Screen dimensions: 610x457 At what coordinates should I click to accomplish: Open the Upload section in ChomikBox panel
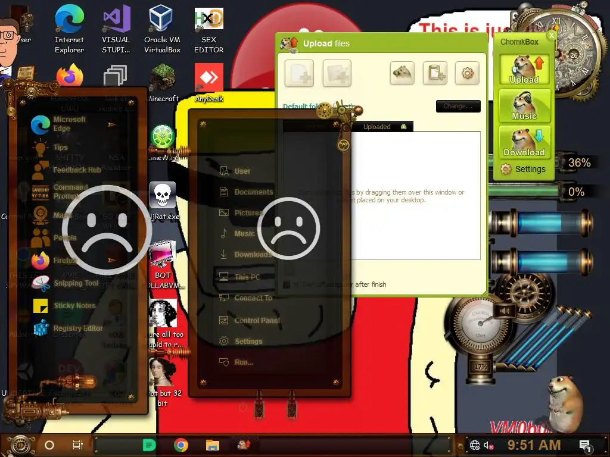coord(524,69)
